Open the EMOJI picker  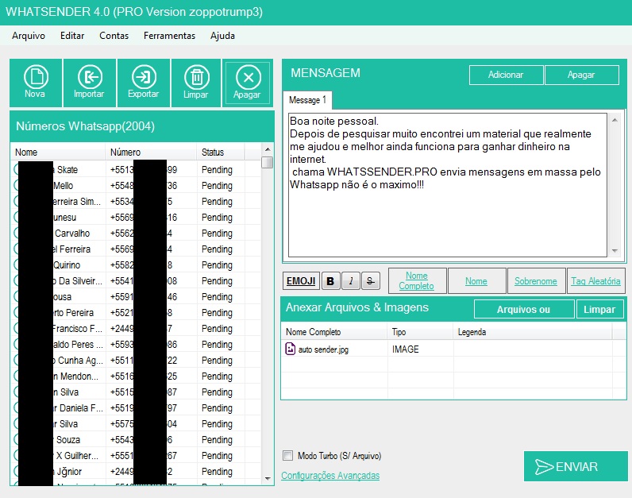tap(301, 281)
